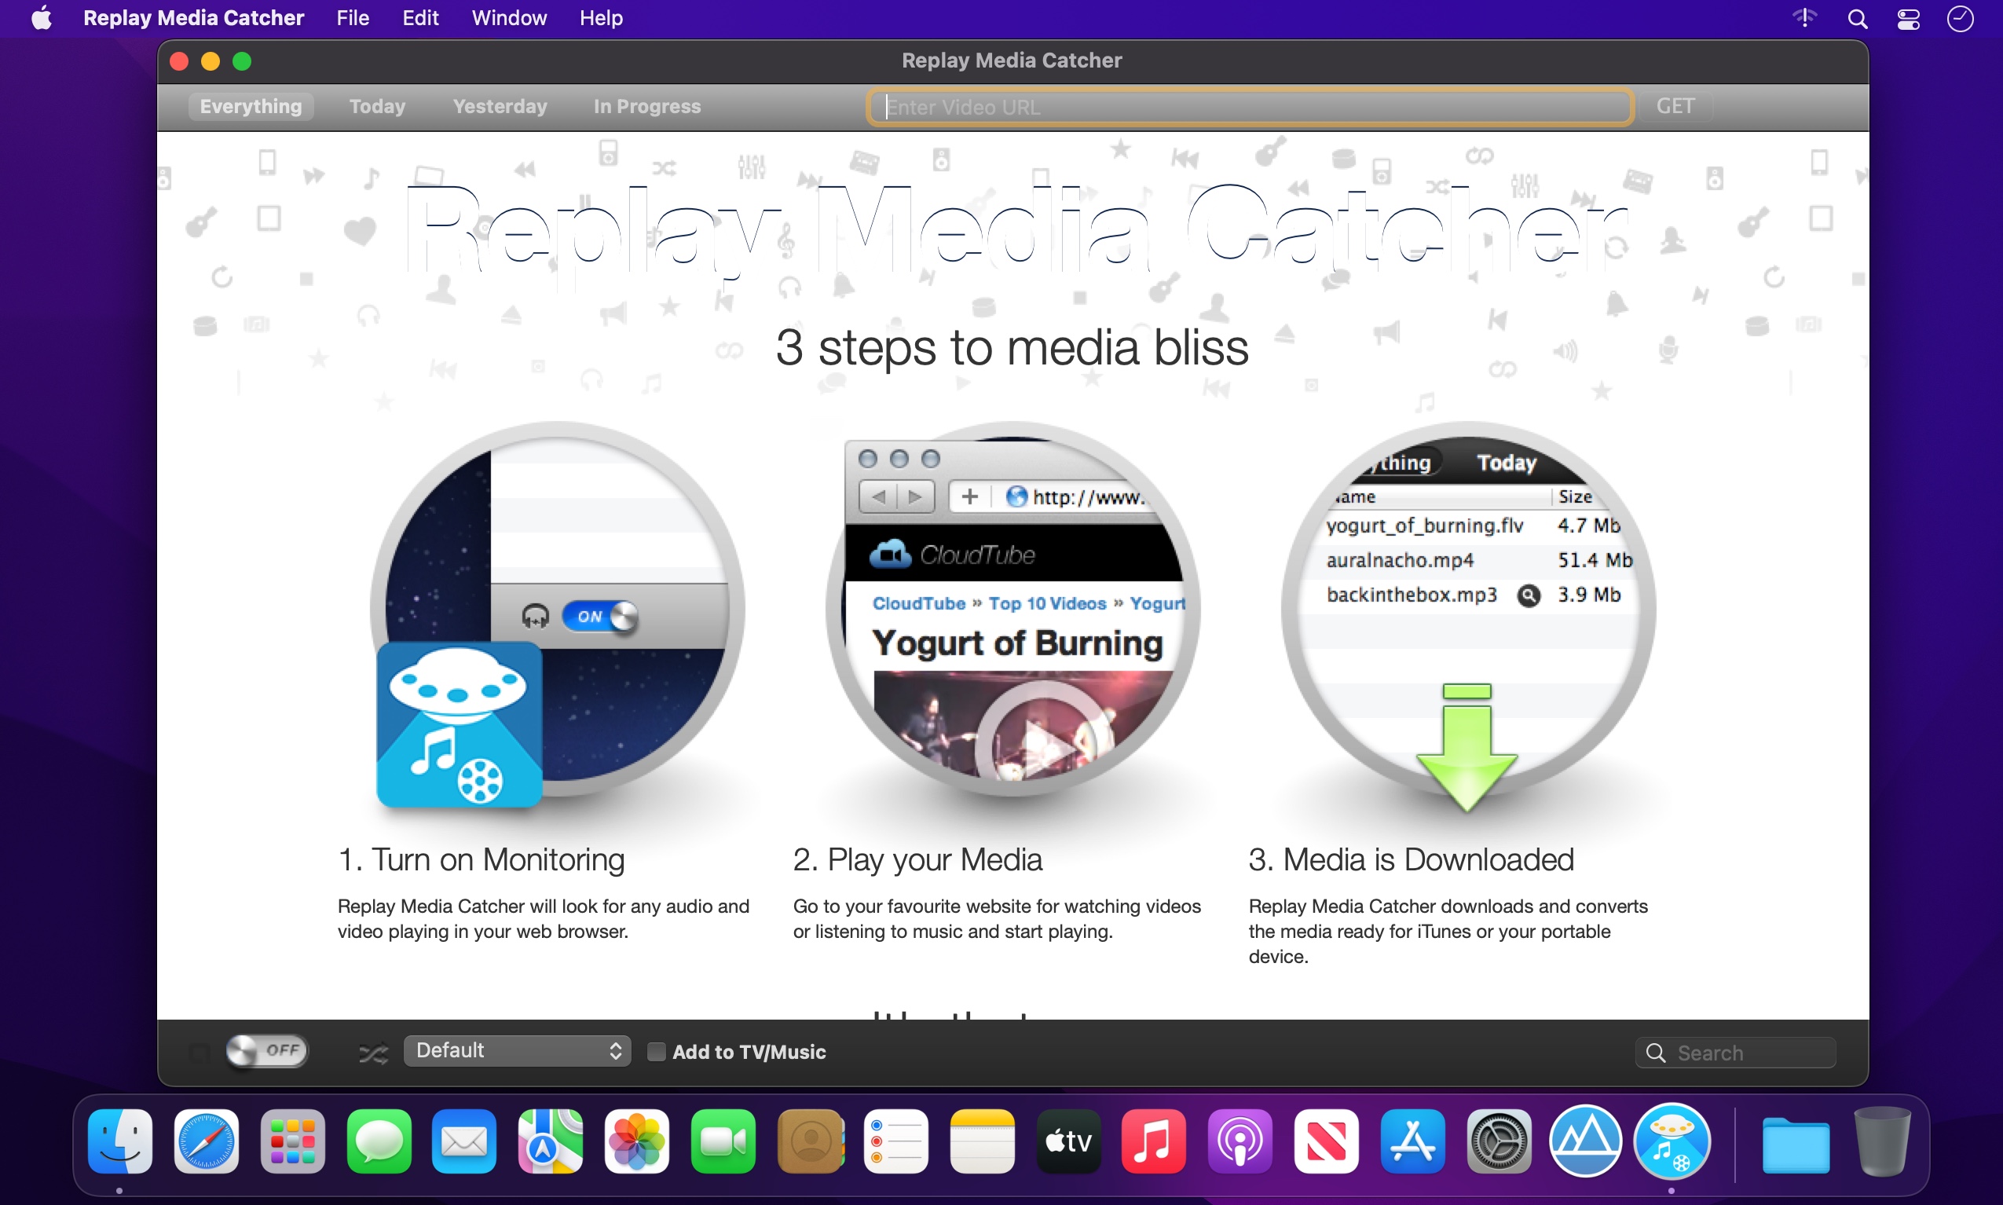Maximize the window with green button
Screen dimensions: 2003x1205
click(x=242, y=61)
